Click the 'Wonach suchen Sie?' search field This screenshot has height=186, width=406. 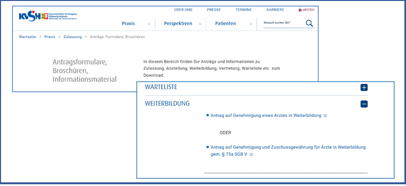click(x=283, y=23)
